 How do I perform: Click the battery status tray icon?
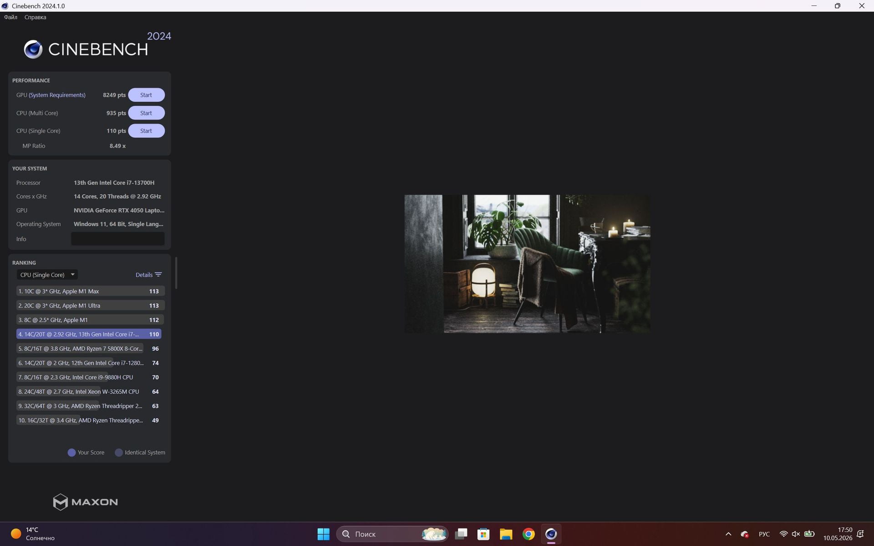tap(809, 534)
